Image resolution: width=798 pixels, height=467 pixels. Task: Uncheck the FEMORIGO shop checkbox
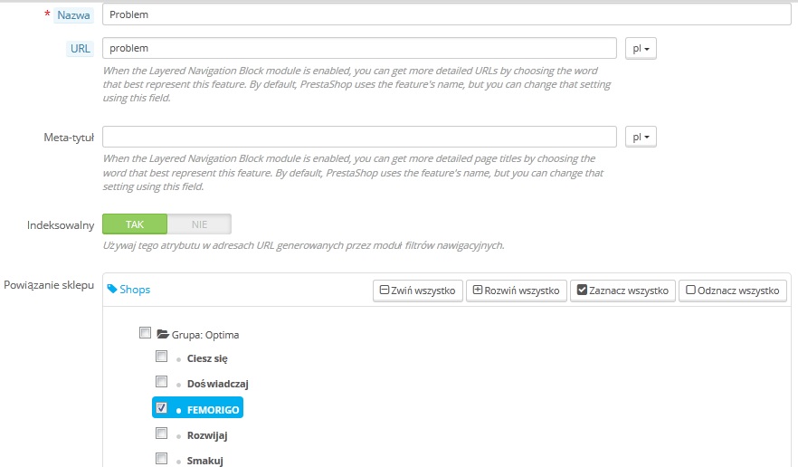(162, 408)
